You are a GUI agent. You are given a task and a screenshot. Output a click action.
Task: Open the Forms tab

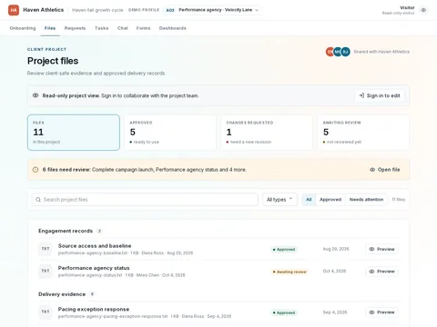(x=143, y=28)
